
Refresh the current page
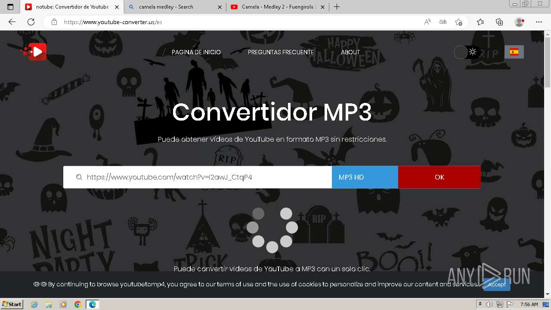(x=31, y=22)
